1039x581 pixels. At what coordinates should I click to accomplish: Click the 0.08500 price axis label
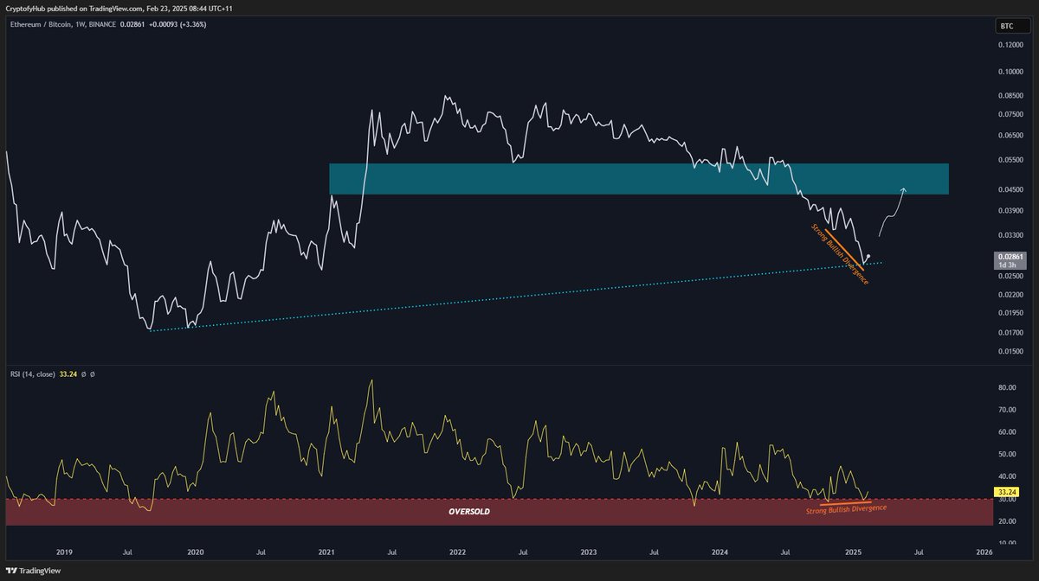[x=1010, y=95]
